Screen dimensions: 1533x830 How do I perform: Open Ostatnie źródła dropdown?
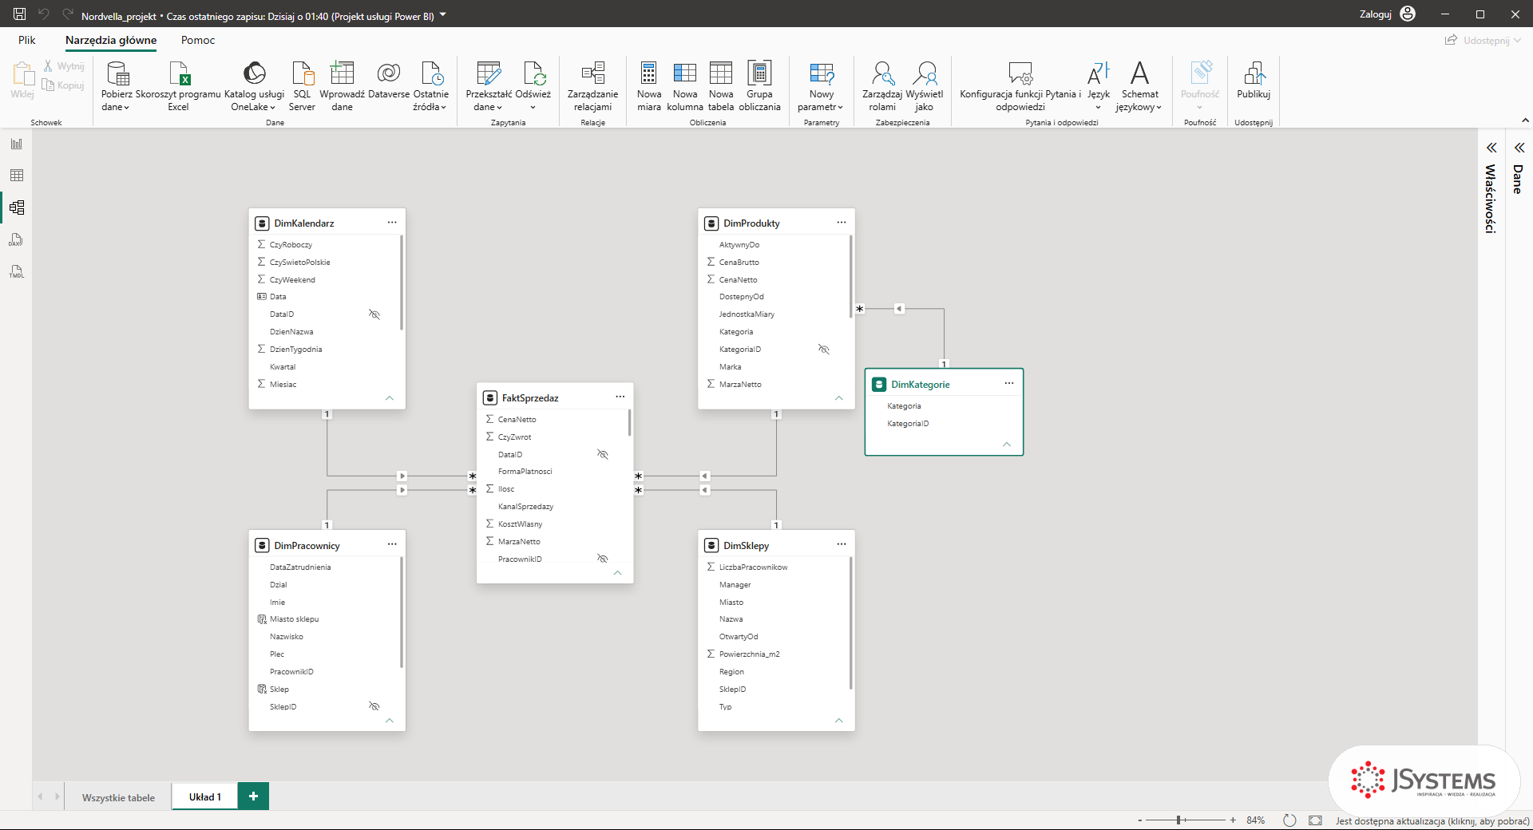pos(431,86)
